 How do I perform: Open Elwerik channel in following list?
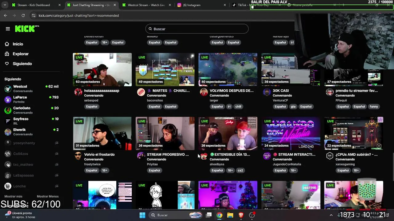31,132
